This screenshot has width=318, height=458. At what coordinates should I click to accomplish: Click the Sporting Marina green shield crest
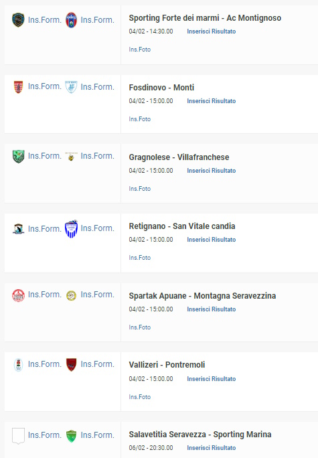click(71, 436)
